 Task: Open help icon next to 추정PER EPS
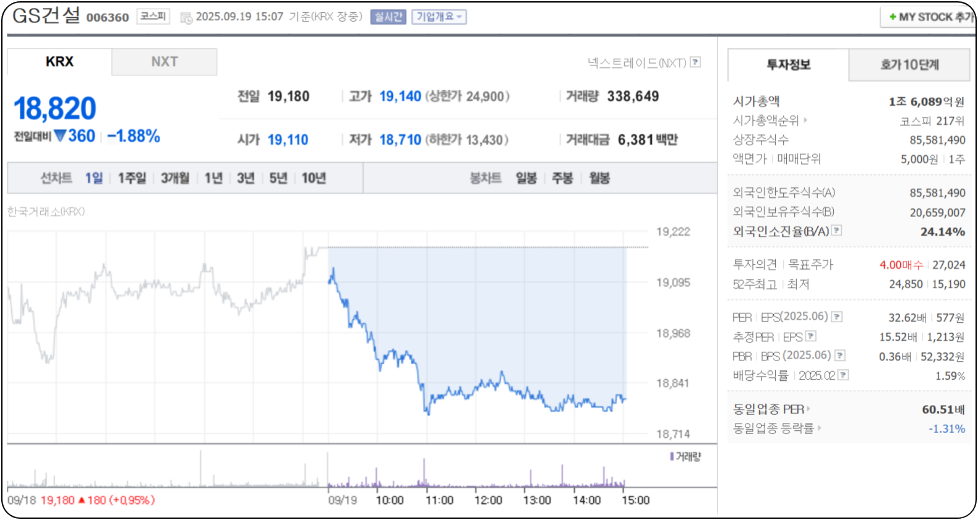810,336
